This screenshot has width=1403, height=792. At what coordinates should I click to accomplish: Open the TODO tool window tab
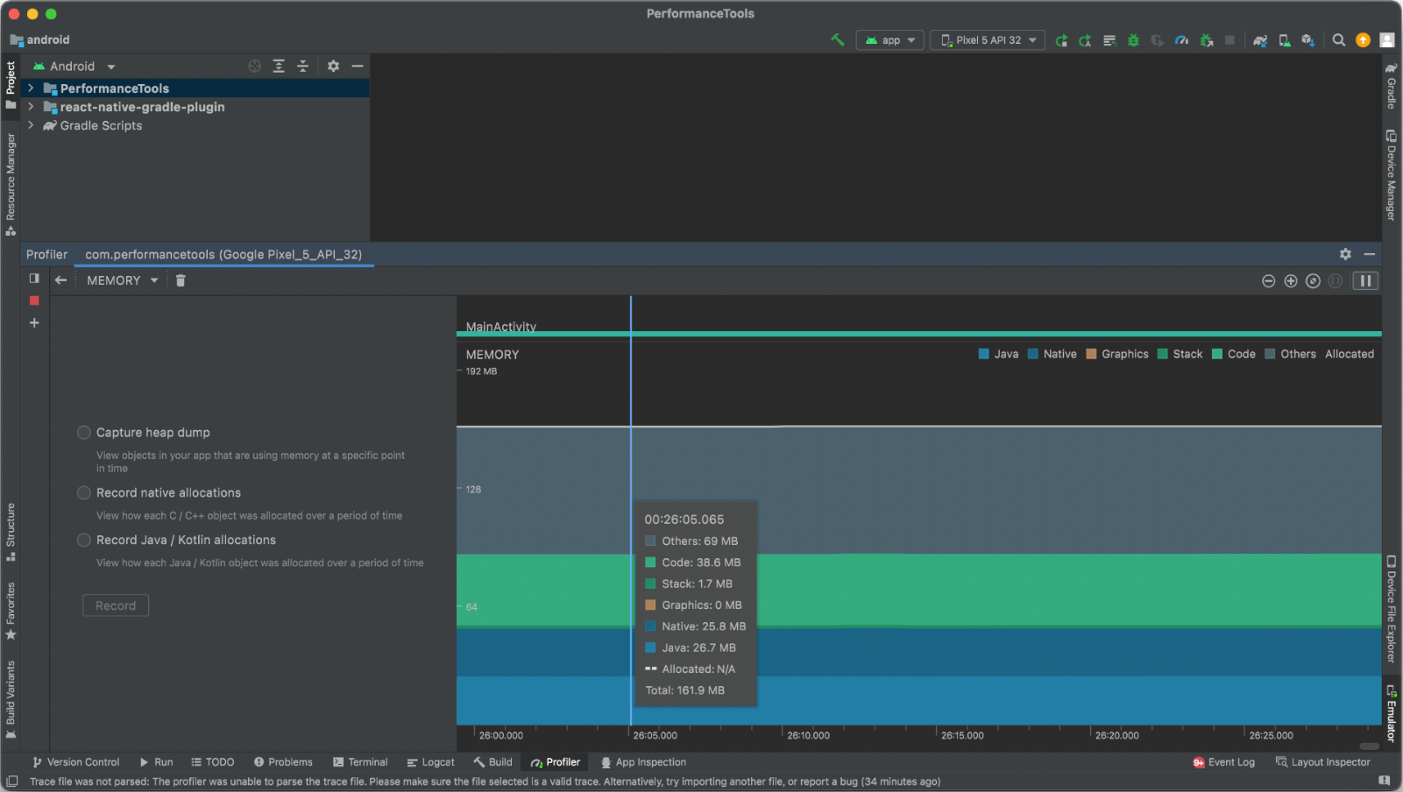point(213,762)
